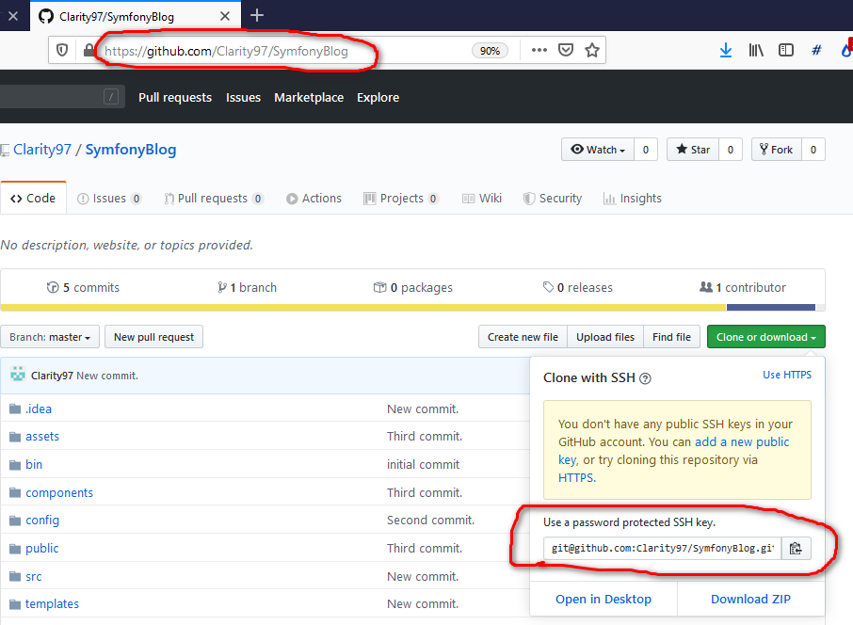Open a new browser tab with plus
853x625 pixels.
(x=257, y=15)
